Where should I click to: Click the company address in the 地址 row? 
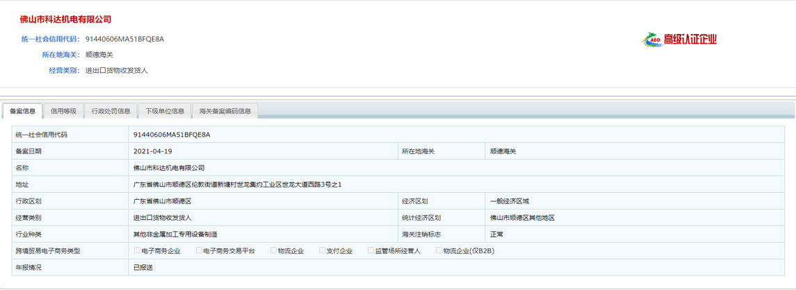click(237, 185)
